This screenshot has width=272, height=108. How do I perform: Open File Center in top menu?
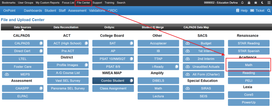(83, 3)
